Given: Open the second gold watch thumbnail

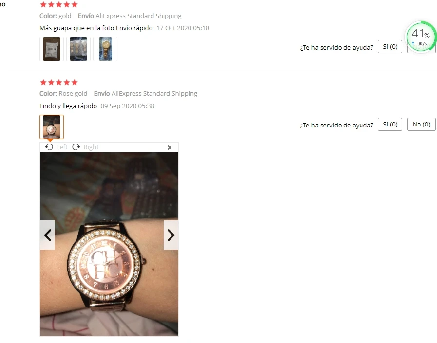Looking at the screenshot, I should tap(78, 49).
